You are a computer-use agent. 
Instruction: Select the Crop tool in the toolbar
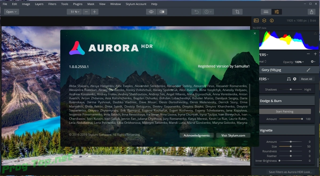(237, 12)
